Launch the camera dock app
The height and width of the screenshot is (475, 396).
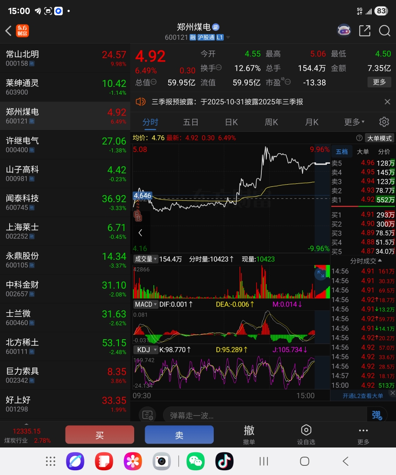tap(161, 461)
